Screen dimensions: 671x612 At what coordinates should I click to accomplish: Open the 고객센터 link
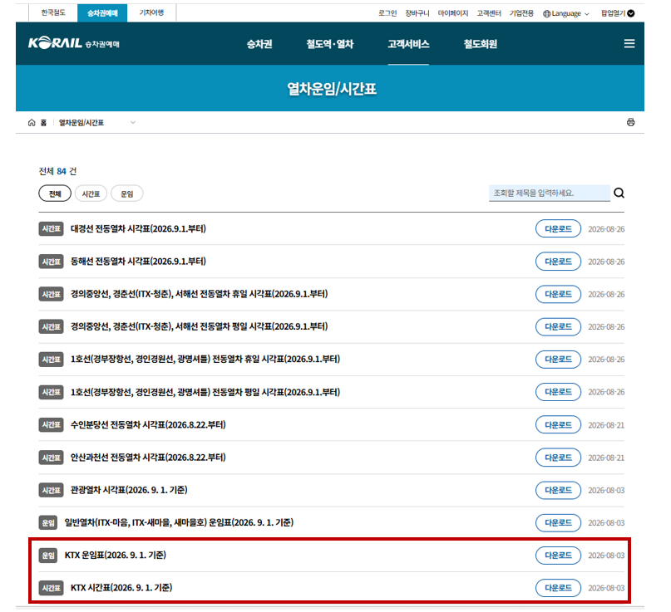pos(489,13)
